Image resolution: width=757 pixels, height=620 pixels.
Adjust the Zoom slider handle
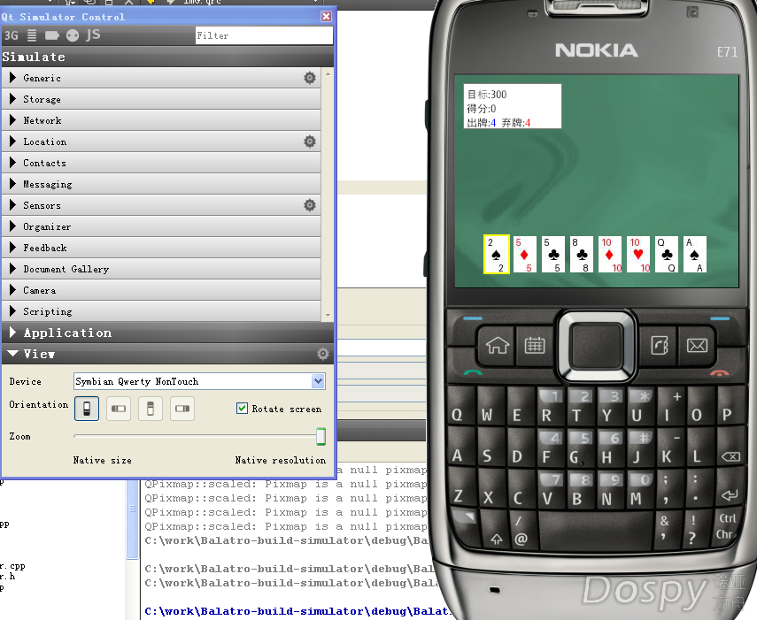321,436
